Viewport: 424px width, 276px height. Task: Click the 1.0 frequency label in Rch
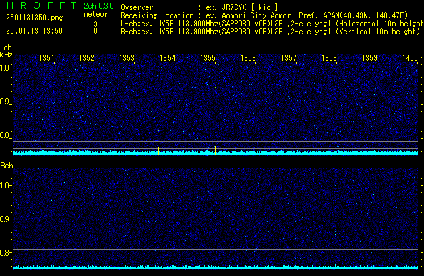pyautogui.click(x=5, y=186)
